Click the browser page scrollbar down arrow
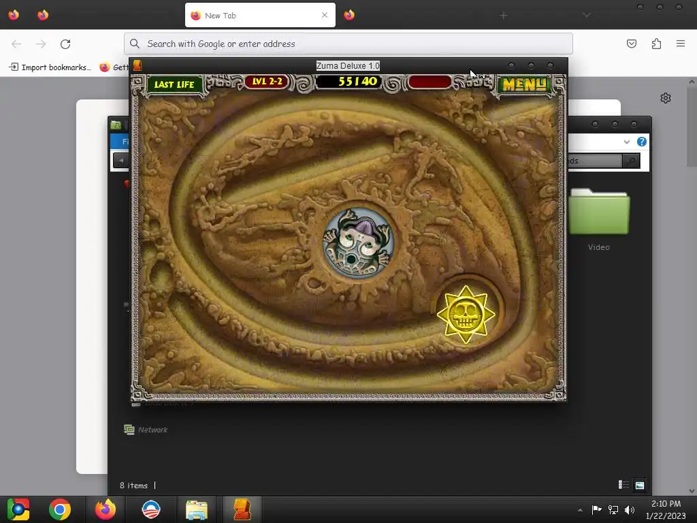 point(692,490)
